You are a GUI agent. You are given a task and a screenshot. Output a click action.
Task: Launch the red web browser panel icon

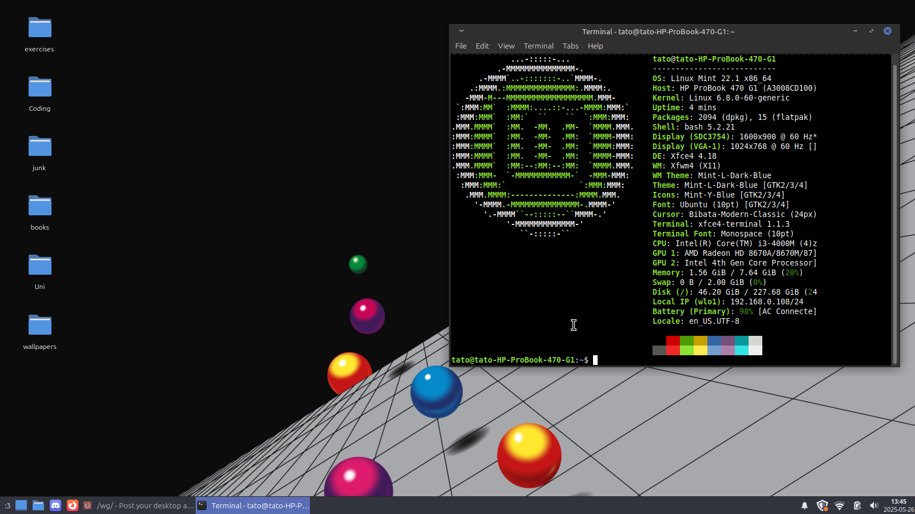73,505
